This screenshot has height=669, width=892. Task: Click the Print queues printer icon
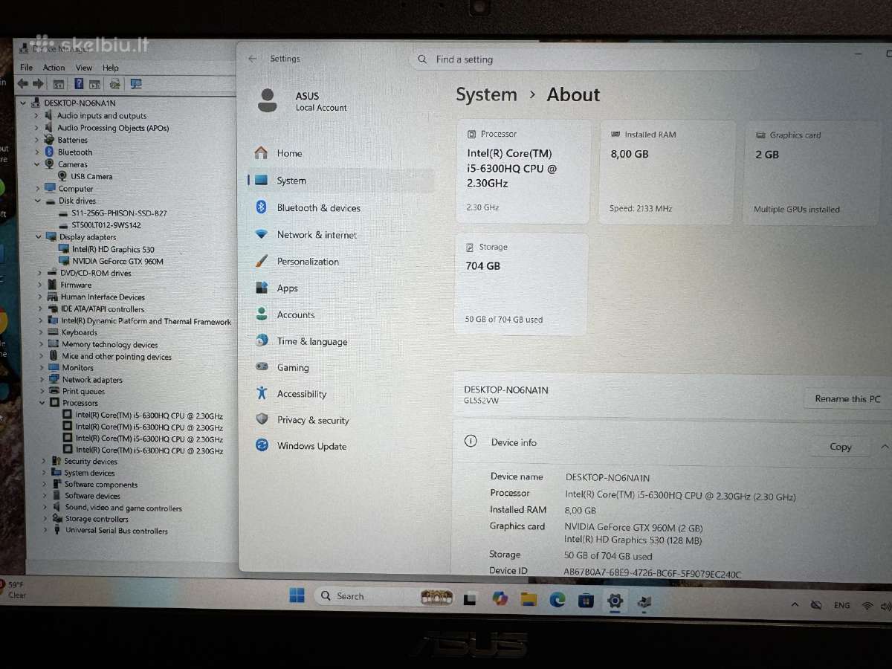pos(54,391)
